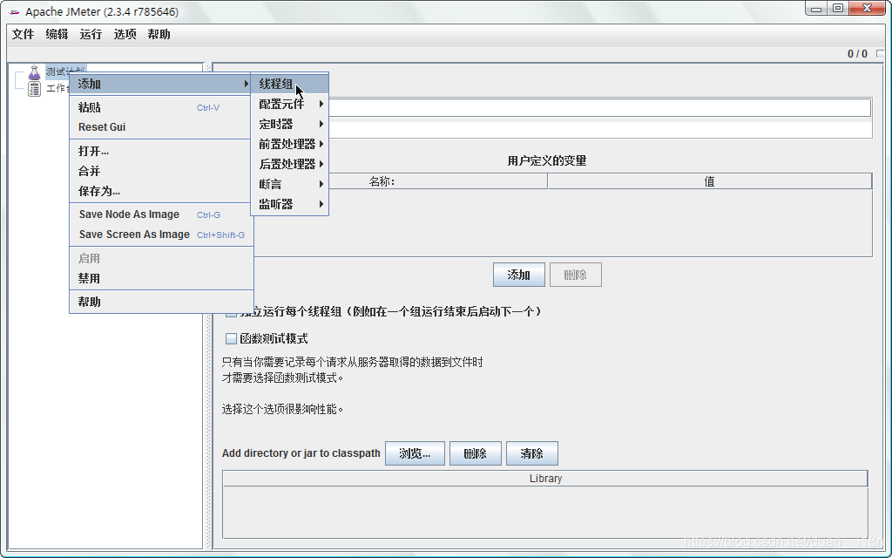Open the 选项 menu
The image size is (892, 558).
(x=125, y=34)
